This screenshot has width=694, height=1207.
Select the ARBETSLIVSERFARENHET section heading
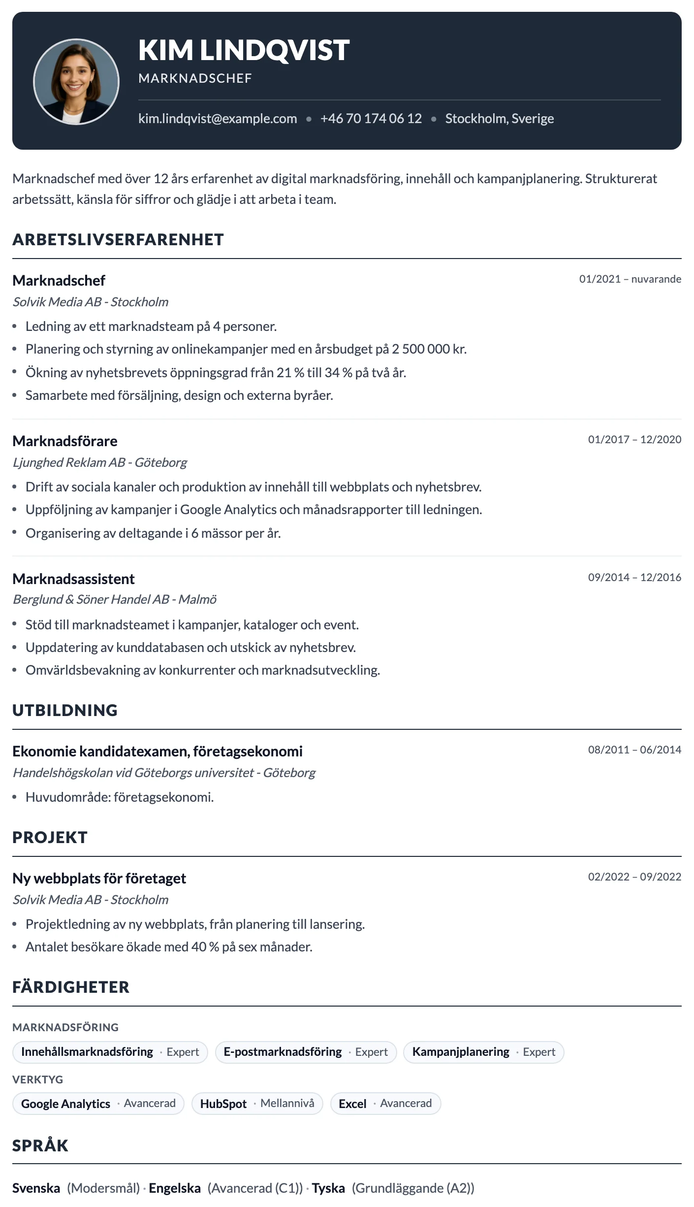click(x=118, y=240)
